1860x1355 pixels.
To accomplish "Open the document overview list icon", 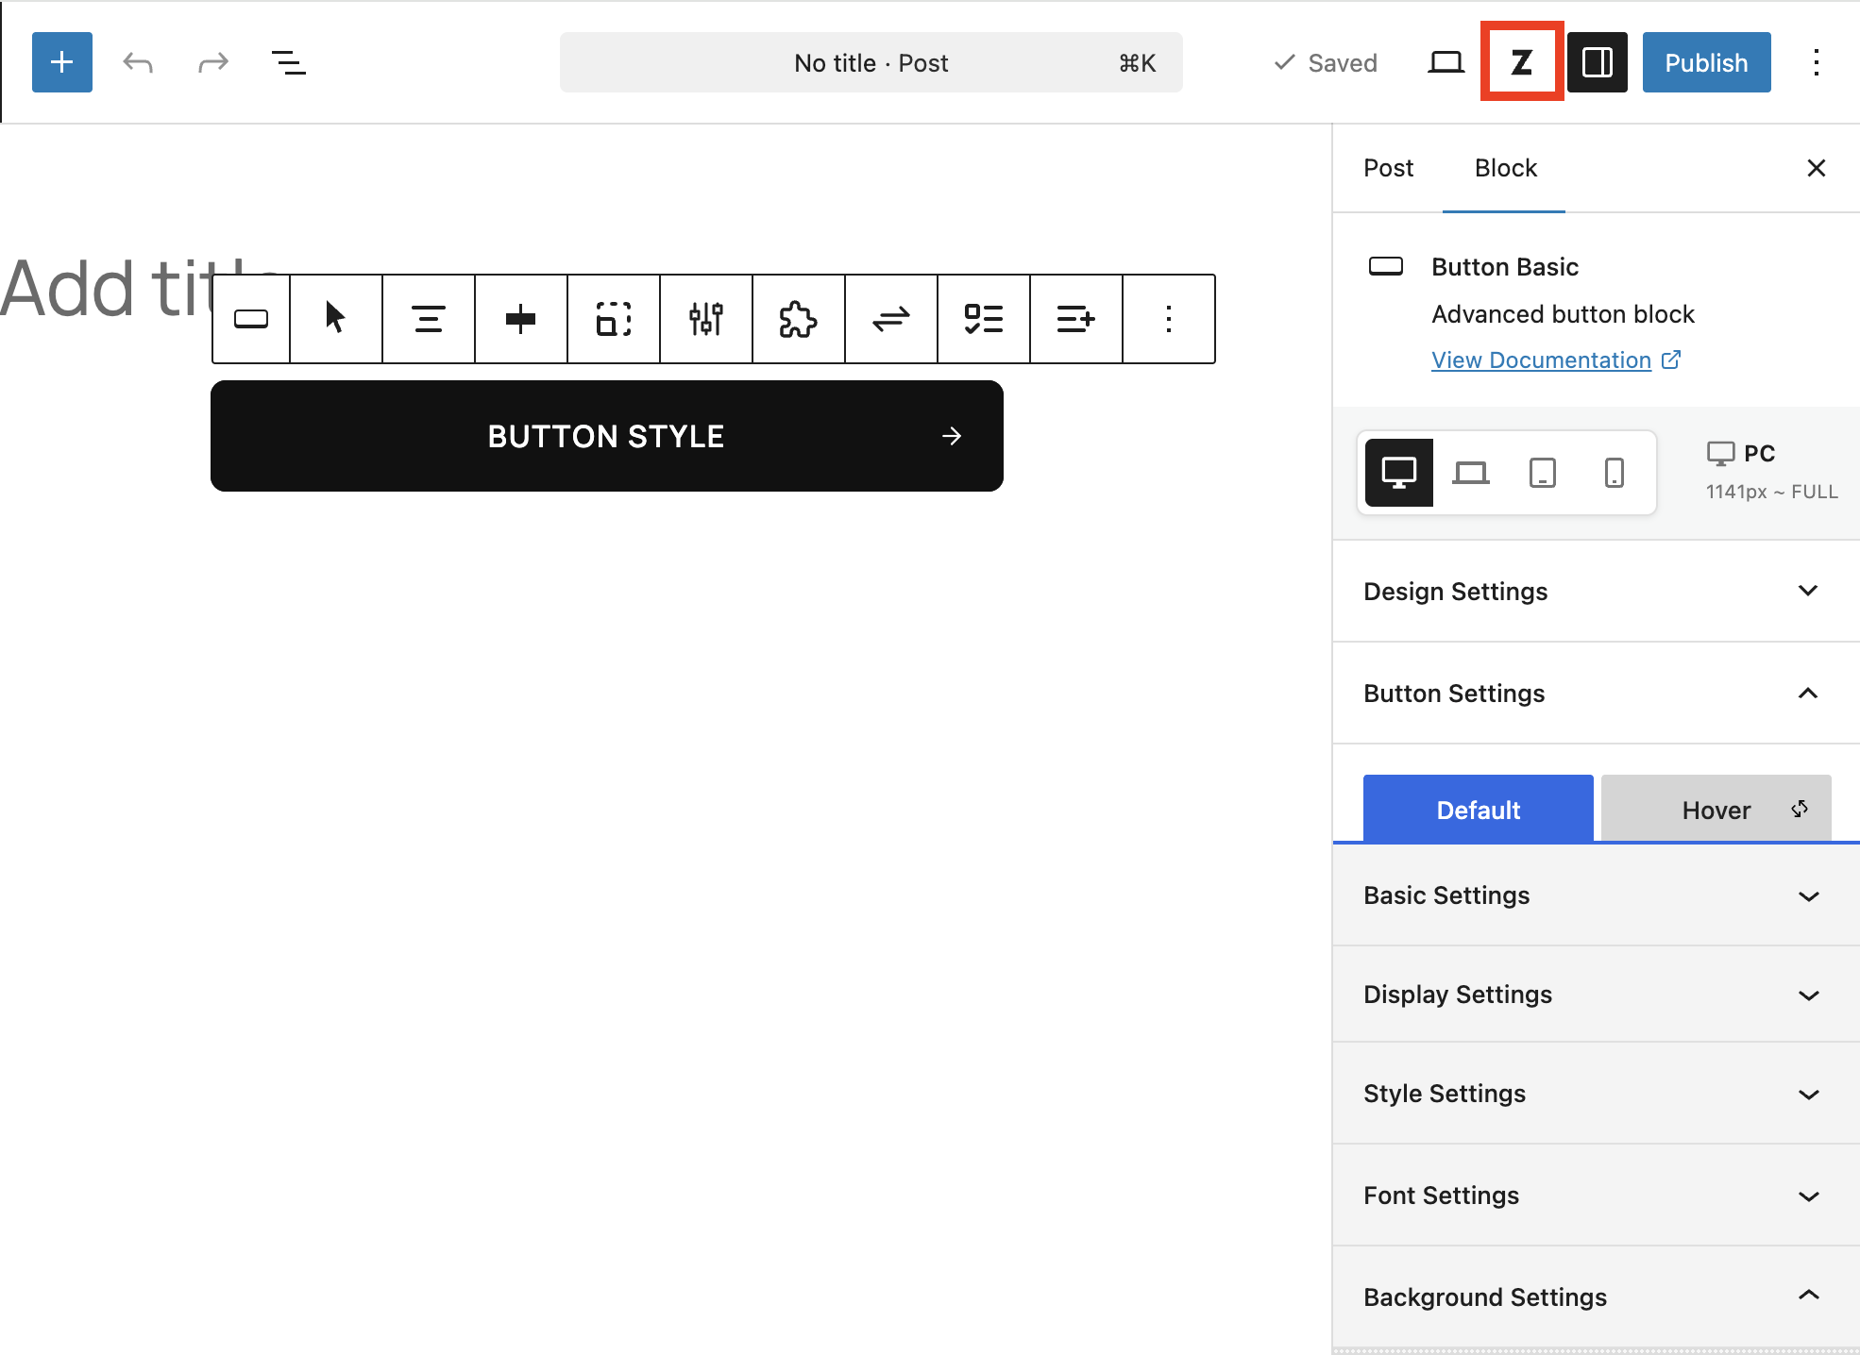I will pyautogui.click(x=288, y=62).
